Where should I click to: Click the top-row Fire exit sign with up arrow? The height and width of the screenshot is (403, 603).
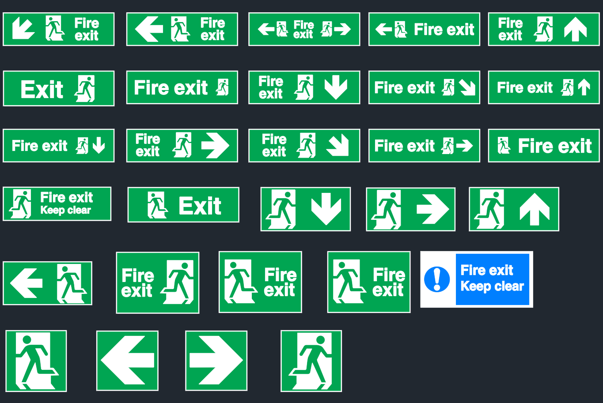tap(544, 29)
